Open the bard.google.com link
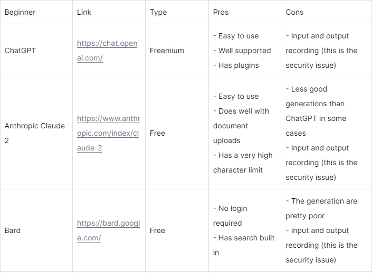The image size is (372, 273). tap(108, 230)
